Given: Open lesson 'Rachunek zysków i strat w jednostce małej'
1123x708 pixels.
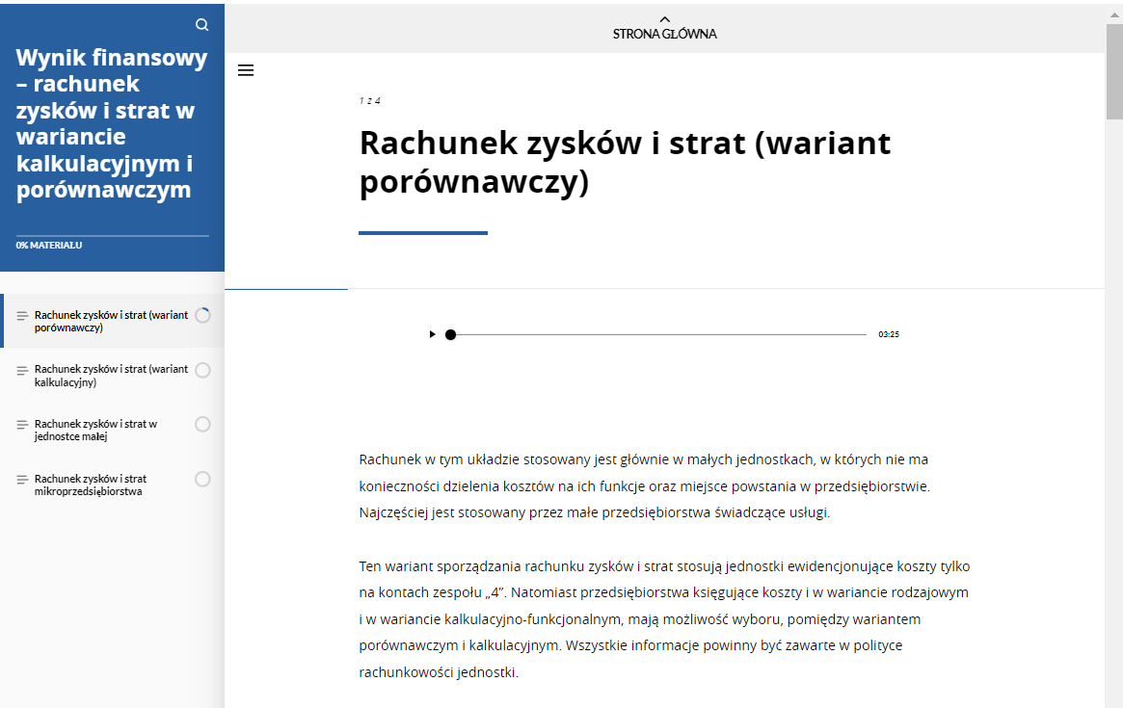Looking at the screenshot, I should (x=96, y=430).
